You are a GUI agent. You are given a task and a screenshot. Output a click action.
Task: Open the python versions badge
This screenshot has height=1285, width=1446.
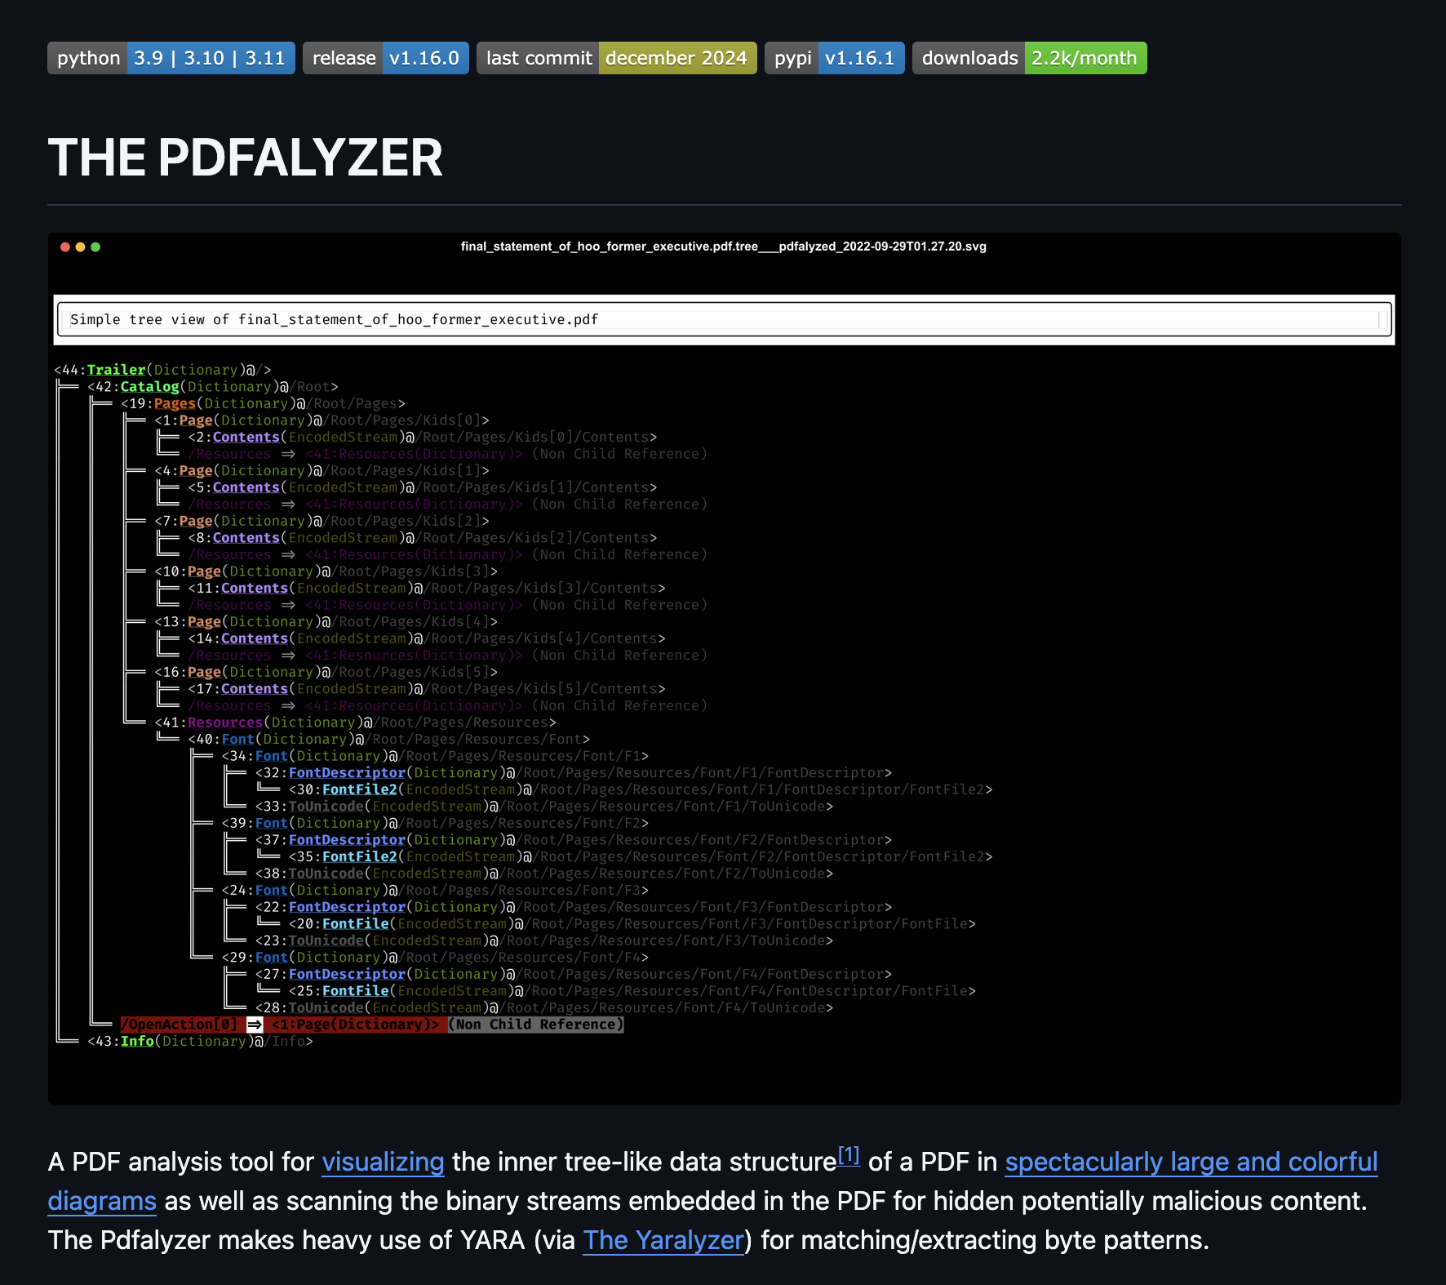(x=171, y=58)
